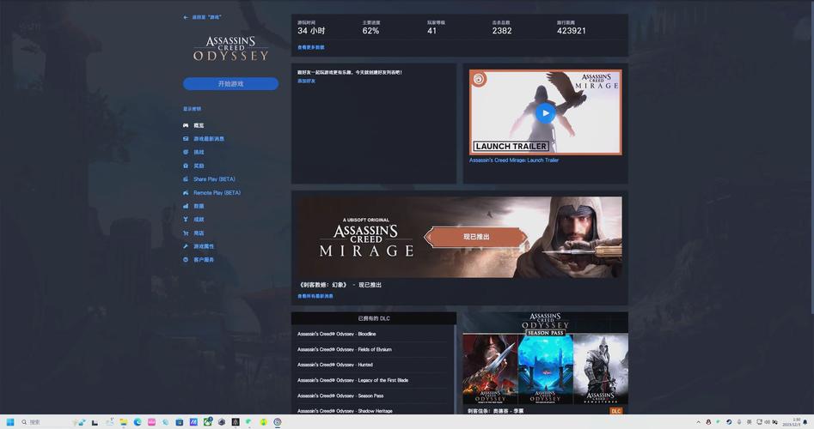Viewport: 814px width, 429px height.
Task: Click the 开始游戏 play button
Action: (230, 83)
